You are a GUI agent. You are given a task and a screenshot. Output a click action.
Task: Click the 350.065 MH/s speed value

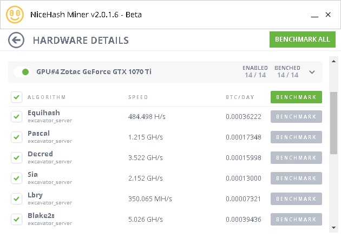pos(150,199)
